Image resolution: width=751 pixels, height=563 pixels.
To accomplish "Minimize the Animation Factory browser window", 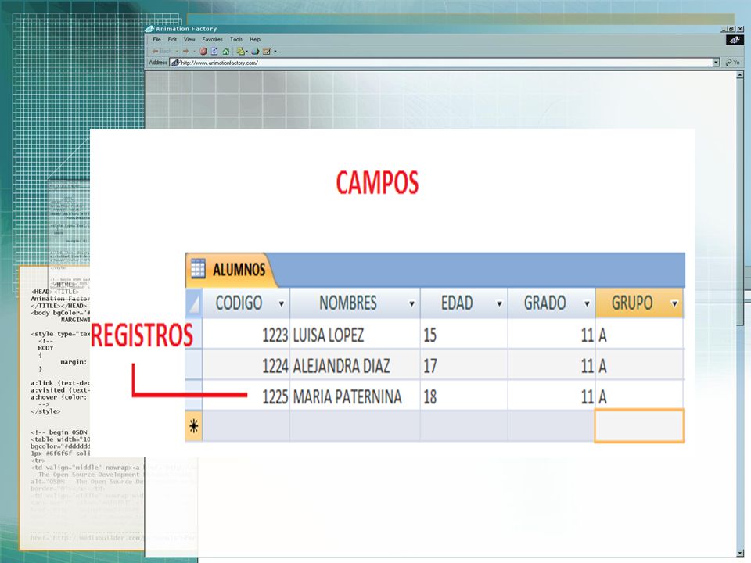I will (x=724, y=29).
